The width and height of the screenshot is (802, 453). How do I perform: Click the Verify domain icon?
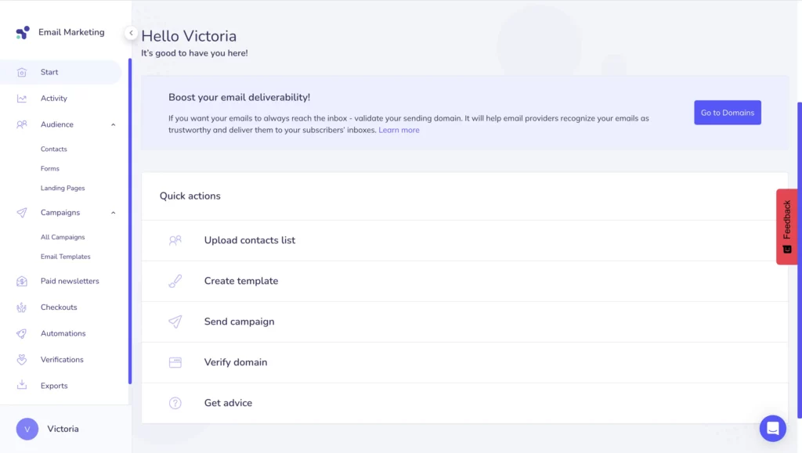tap(175, 362)
